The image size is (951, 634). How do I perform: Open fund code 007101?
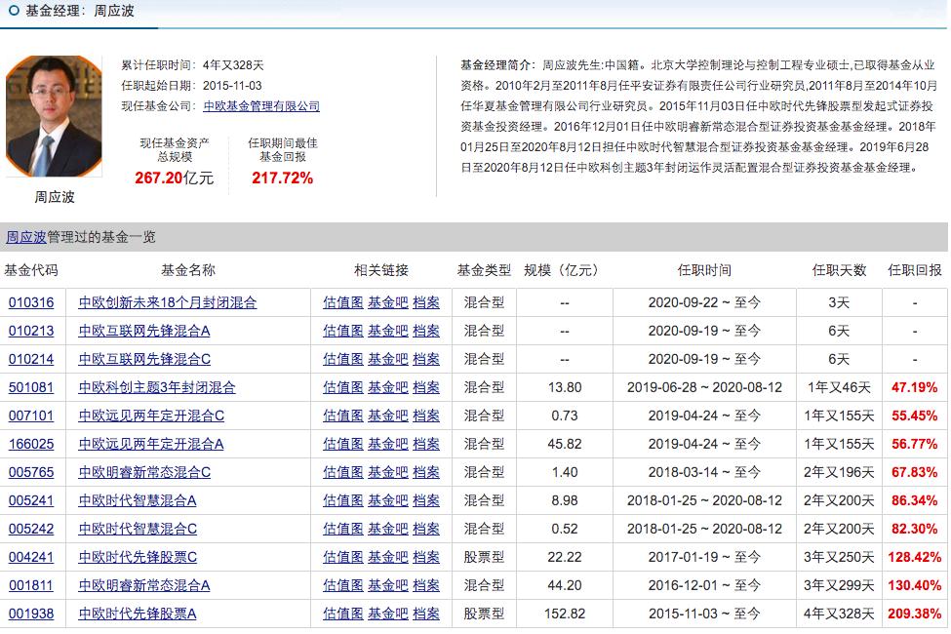(x=31, y=416)
